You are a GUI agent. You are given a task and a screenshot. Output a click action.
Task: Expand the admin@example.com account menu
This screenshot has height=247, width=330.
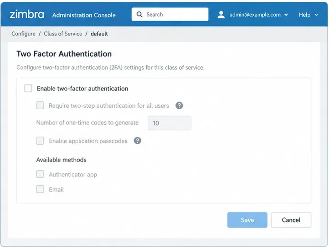pos(259,15)
